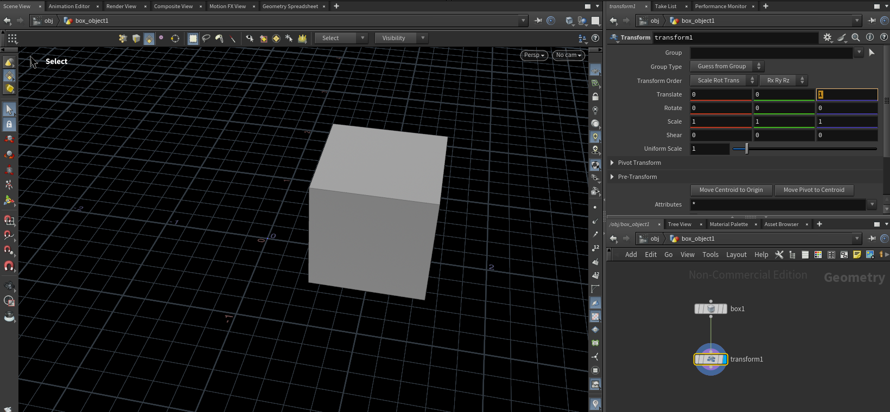Switch to the Animation Editor tab
The width and height of the screenshot is (890, 412).
pyautogui.click(x=69, y=6)
